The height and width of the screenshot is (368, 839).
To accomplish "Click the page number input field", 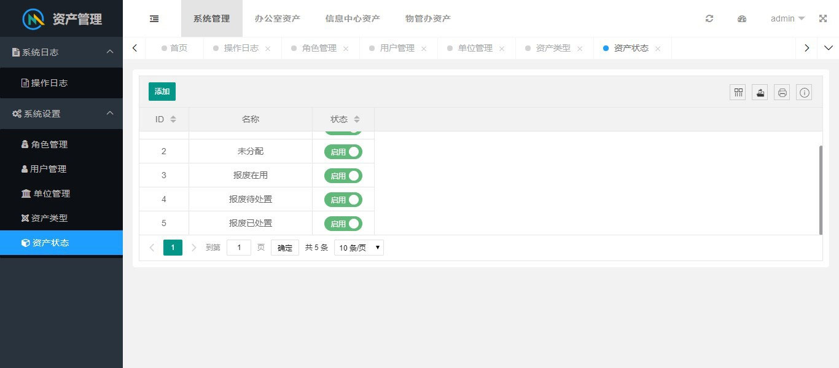I will [239, 248].
